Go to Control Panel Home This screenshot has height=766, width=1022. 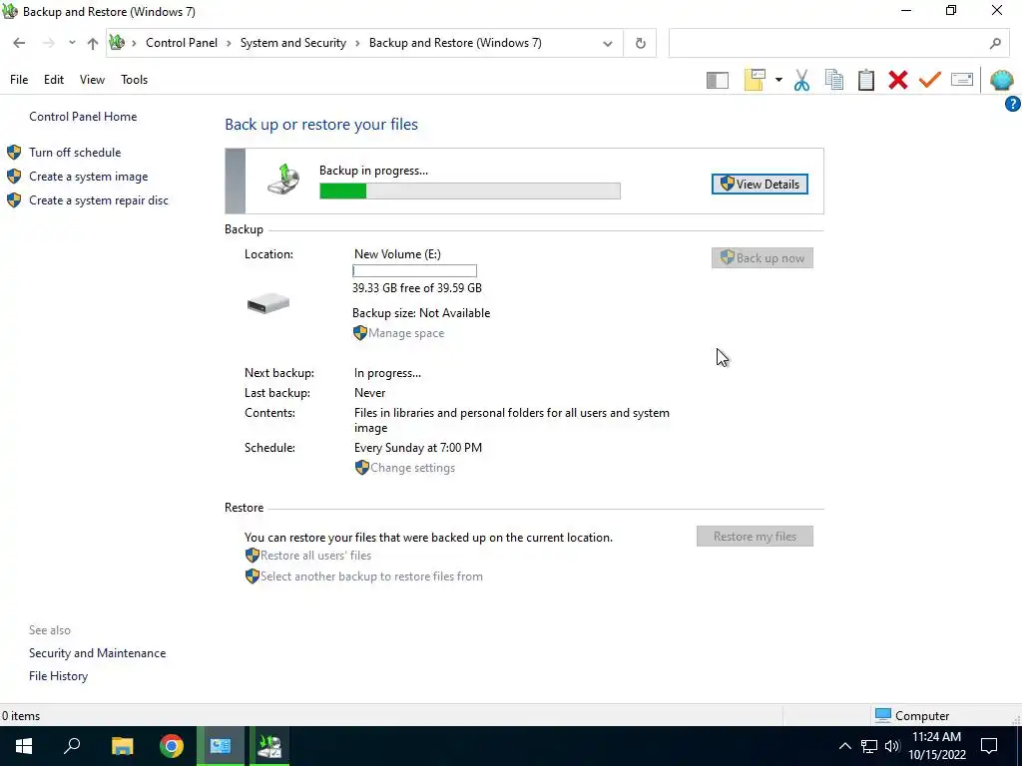(83, 117)
